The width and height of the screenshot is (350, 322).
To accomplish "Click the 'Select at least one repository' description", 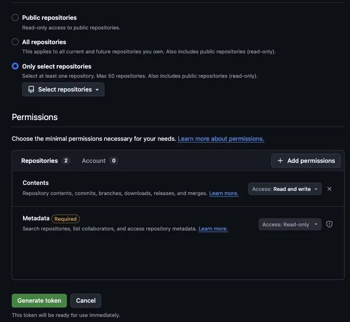I will (140, 76).
